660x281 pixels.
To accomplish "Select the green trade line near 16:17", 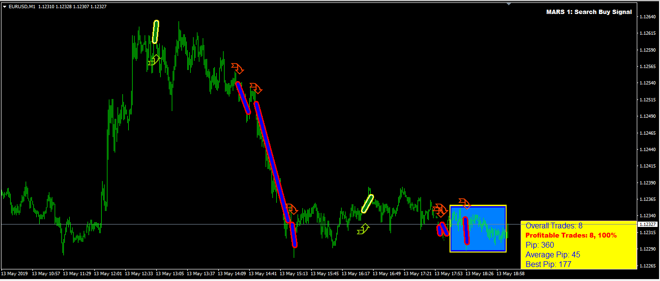I will coord(367,204).
